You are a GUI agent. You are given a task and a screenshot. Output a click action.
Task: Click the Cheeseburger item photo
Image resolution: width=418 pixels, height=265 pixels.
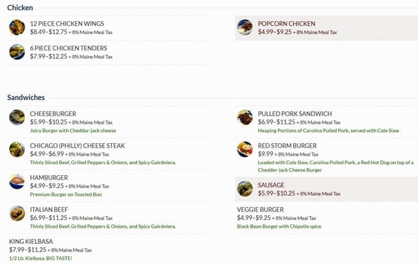[17, 117]
